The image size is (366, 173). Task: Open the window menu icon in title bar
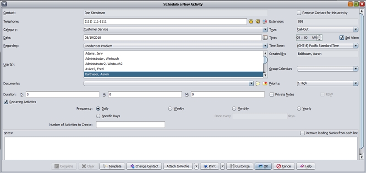pos(4,4)
